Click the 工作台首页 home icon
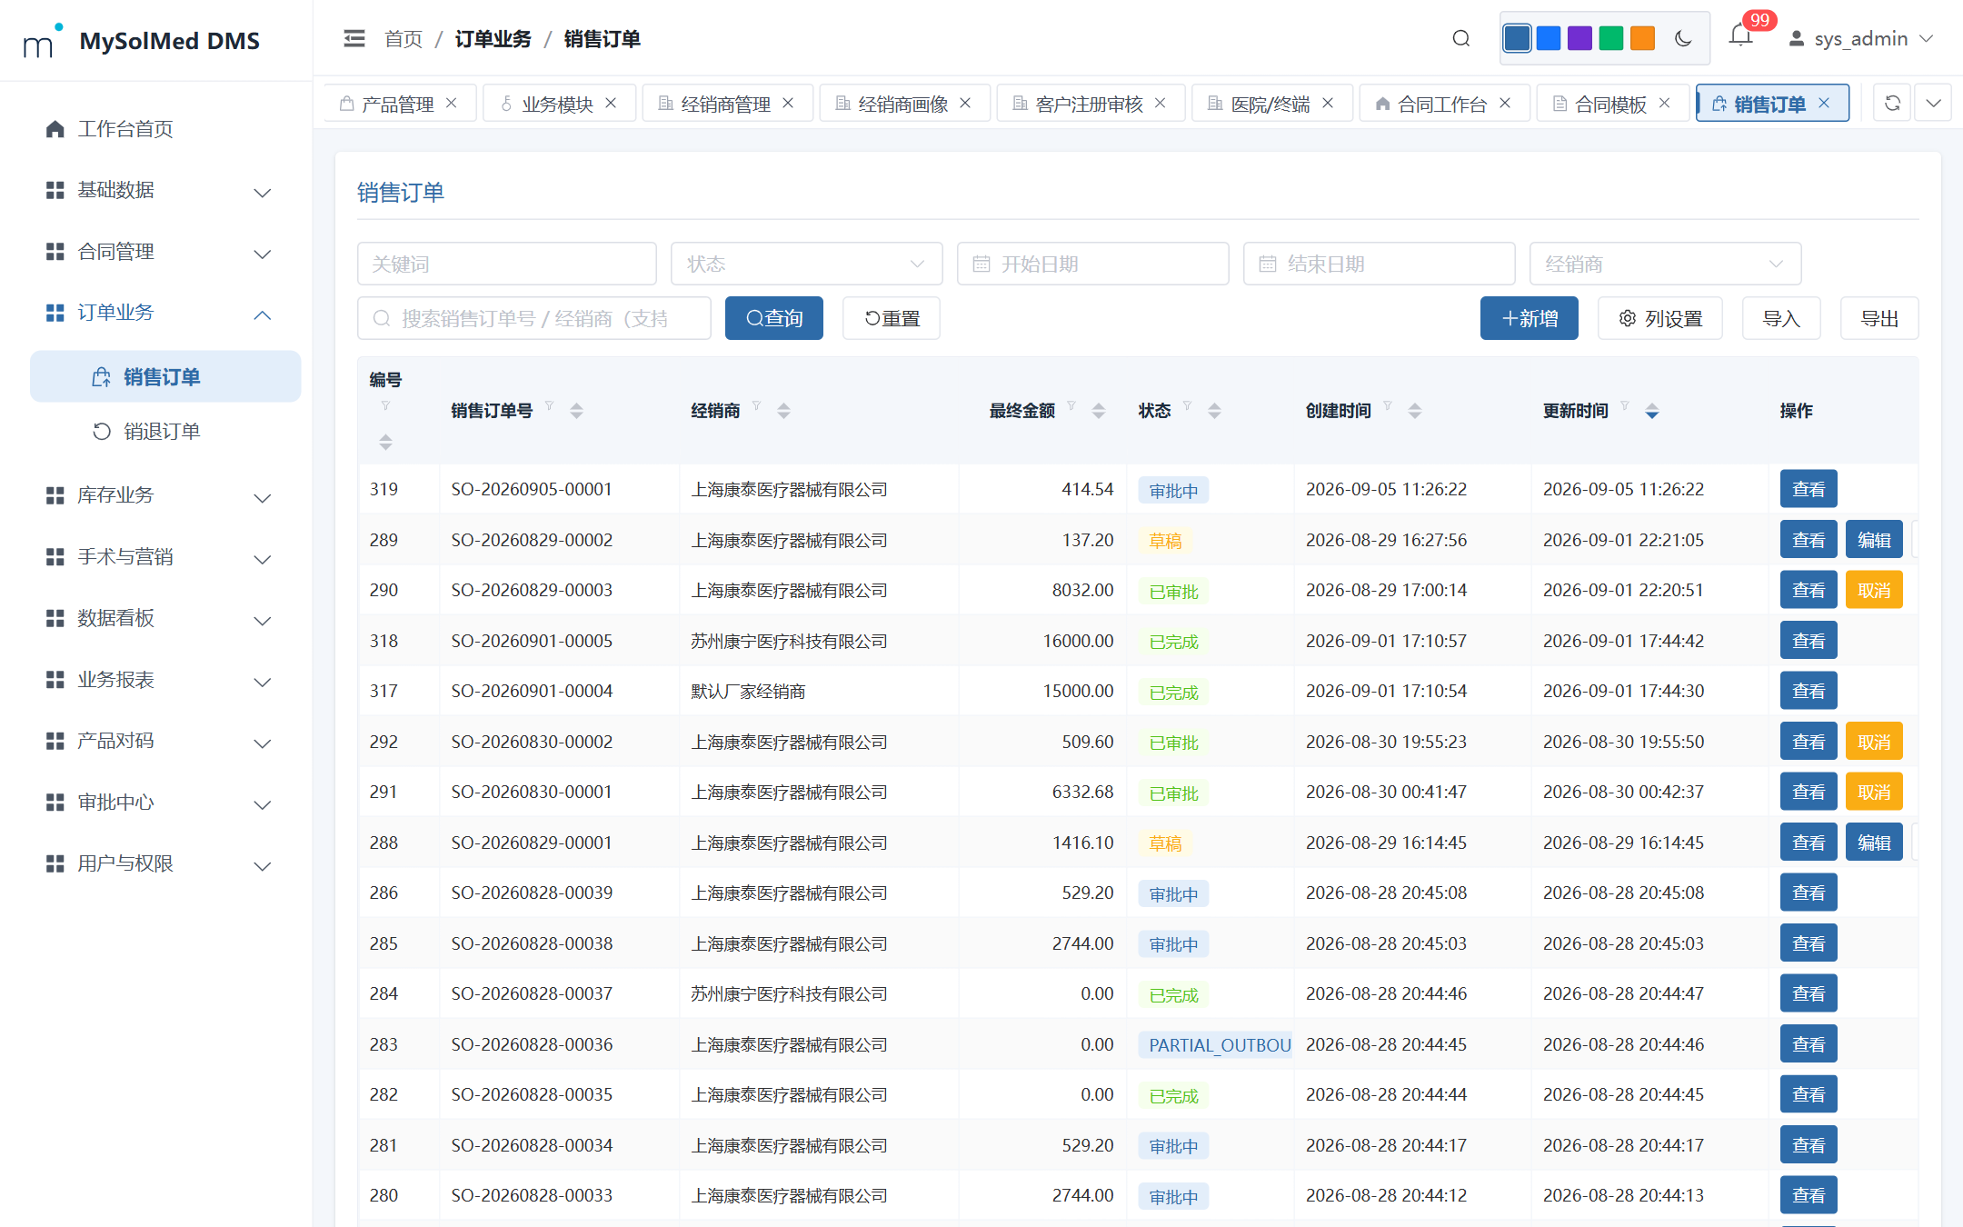The height and width of the screenshot is (1227, 1963). (55, 129)
